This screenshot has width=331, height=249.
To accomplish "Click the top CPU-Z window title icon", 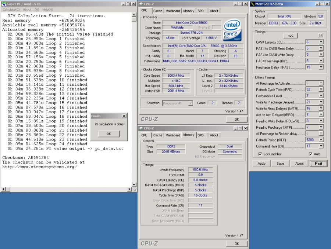I will point(141,4).
